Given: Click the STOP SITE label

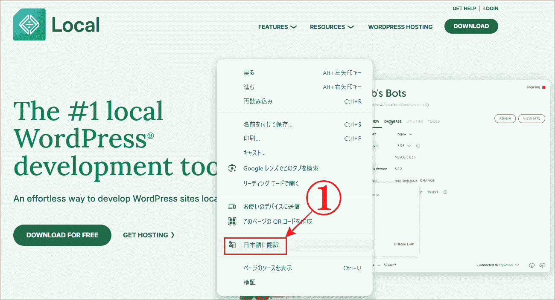Looking at the screenshot, I should [533, 87].
